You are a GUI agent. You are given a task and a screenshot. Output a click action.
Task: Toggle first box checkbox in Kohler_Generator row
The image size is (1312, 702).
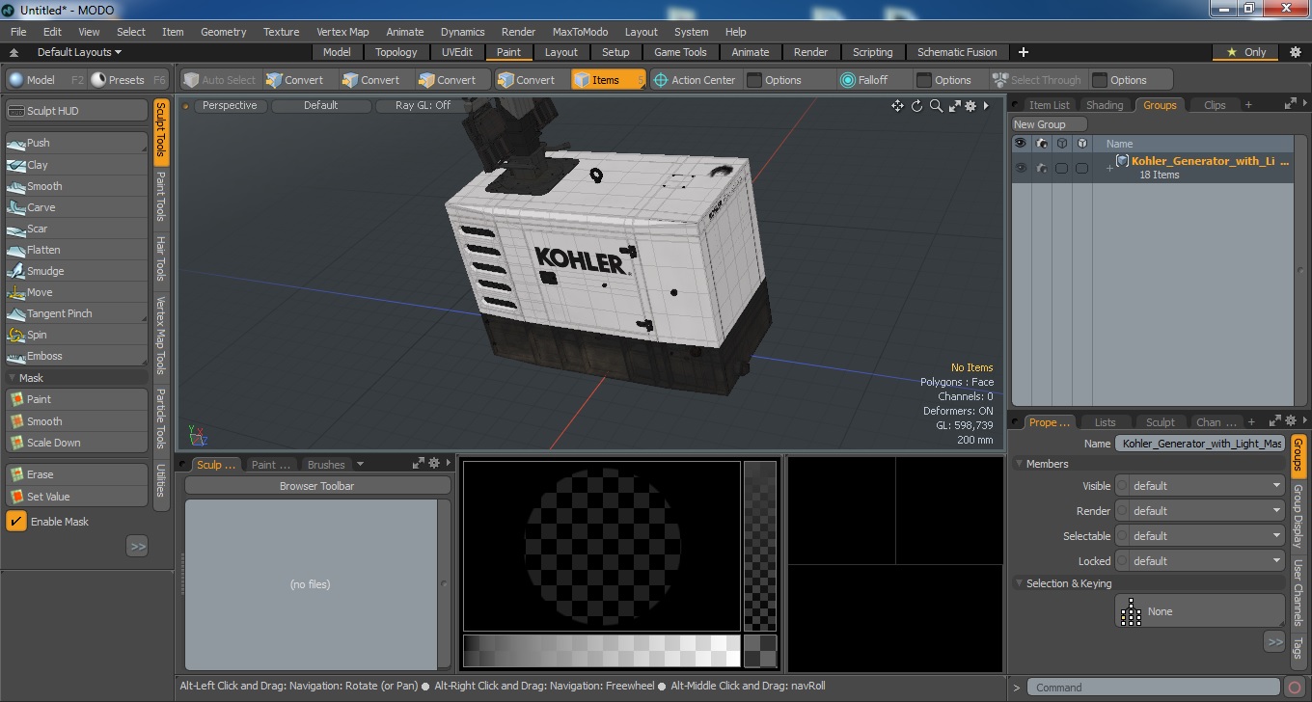tap(1061, 168)
